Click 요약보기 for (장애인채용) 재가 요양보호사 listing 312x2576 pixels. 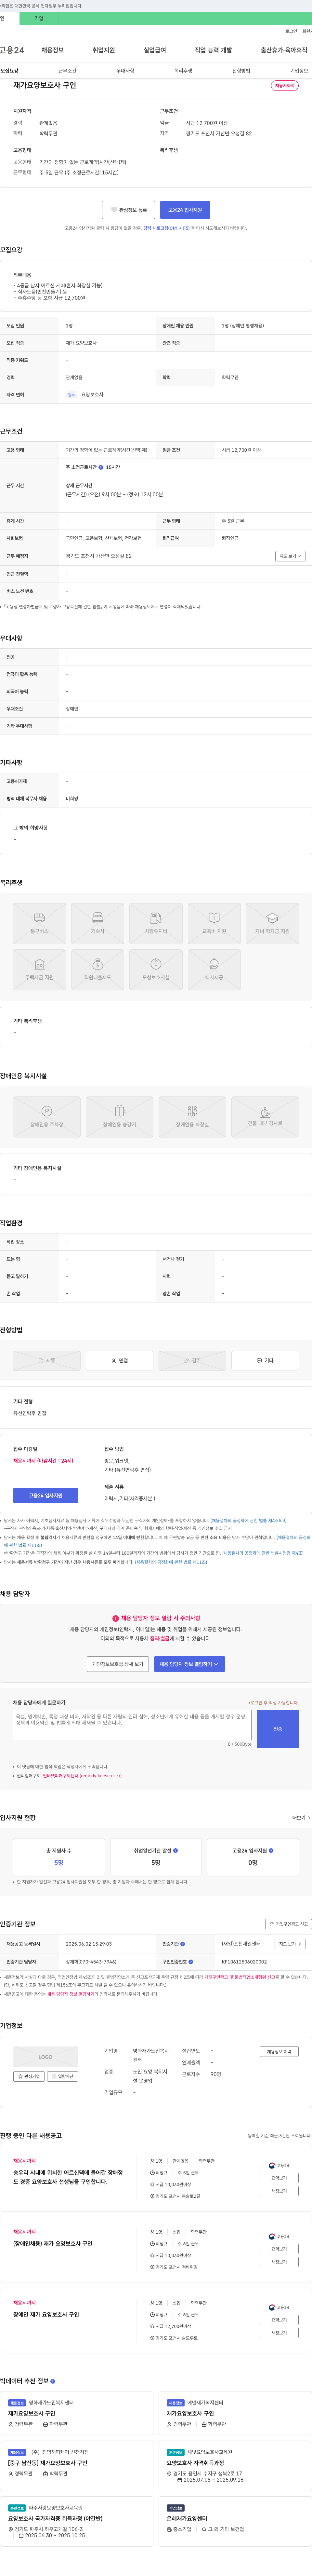(279, 2249)
